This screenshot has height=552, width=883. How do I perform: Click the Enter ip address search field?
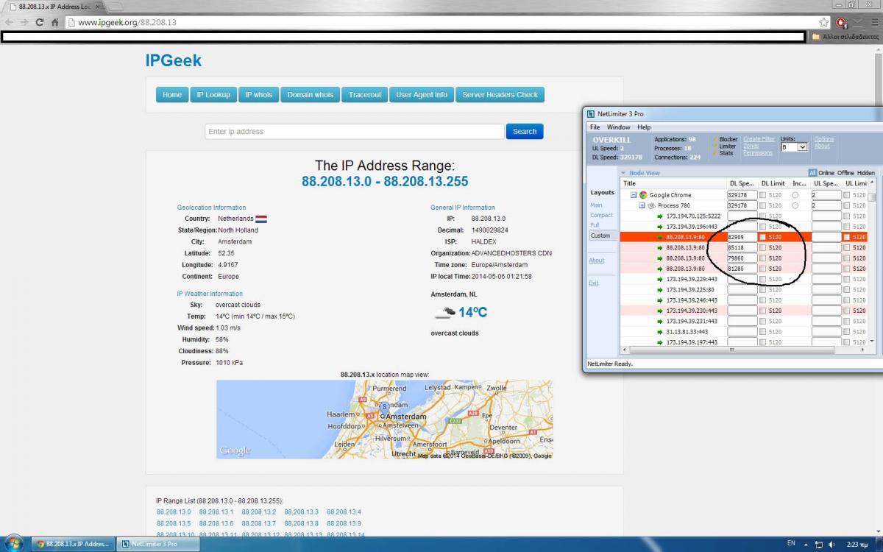click(355, 132)
